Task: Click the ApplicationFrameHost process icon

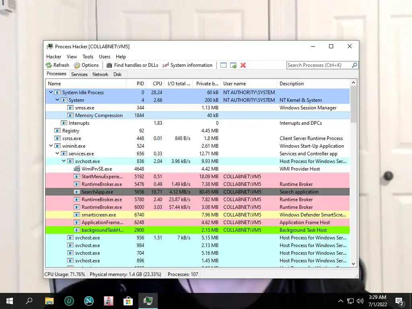Action: pyautogui.click(x=77, y=222)
